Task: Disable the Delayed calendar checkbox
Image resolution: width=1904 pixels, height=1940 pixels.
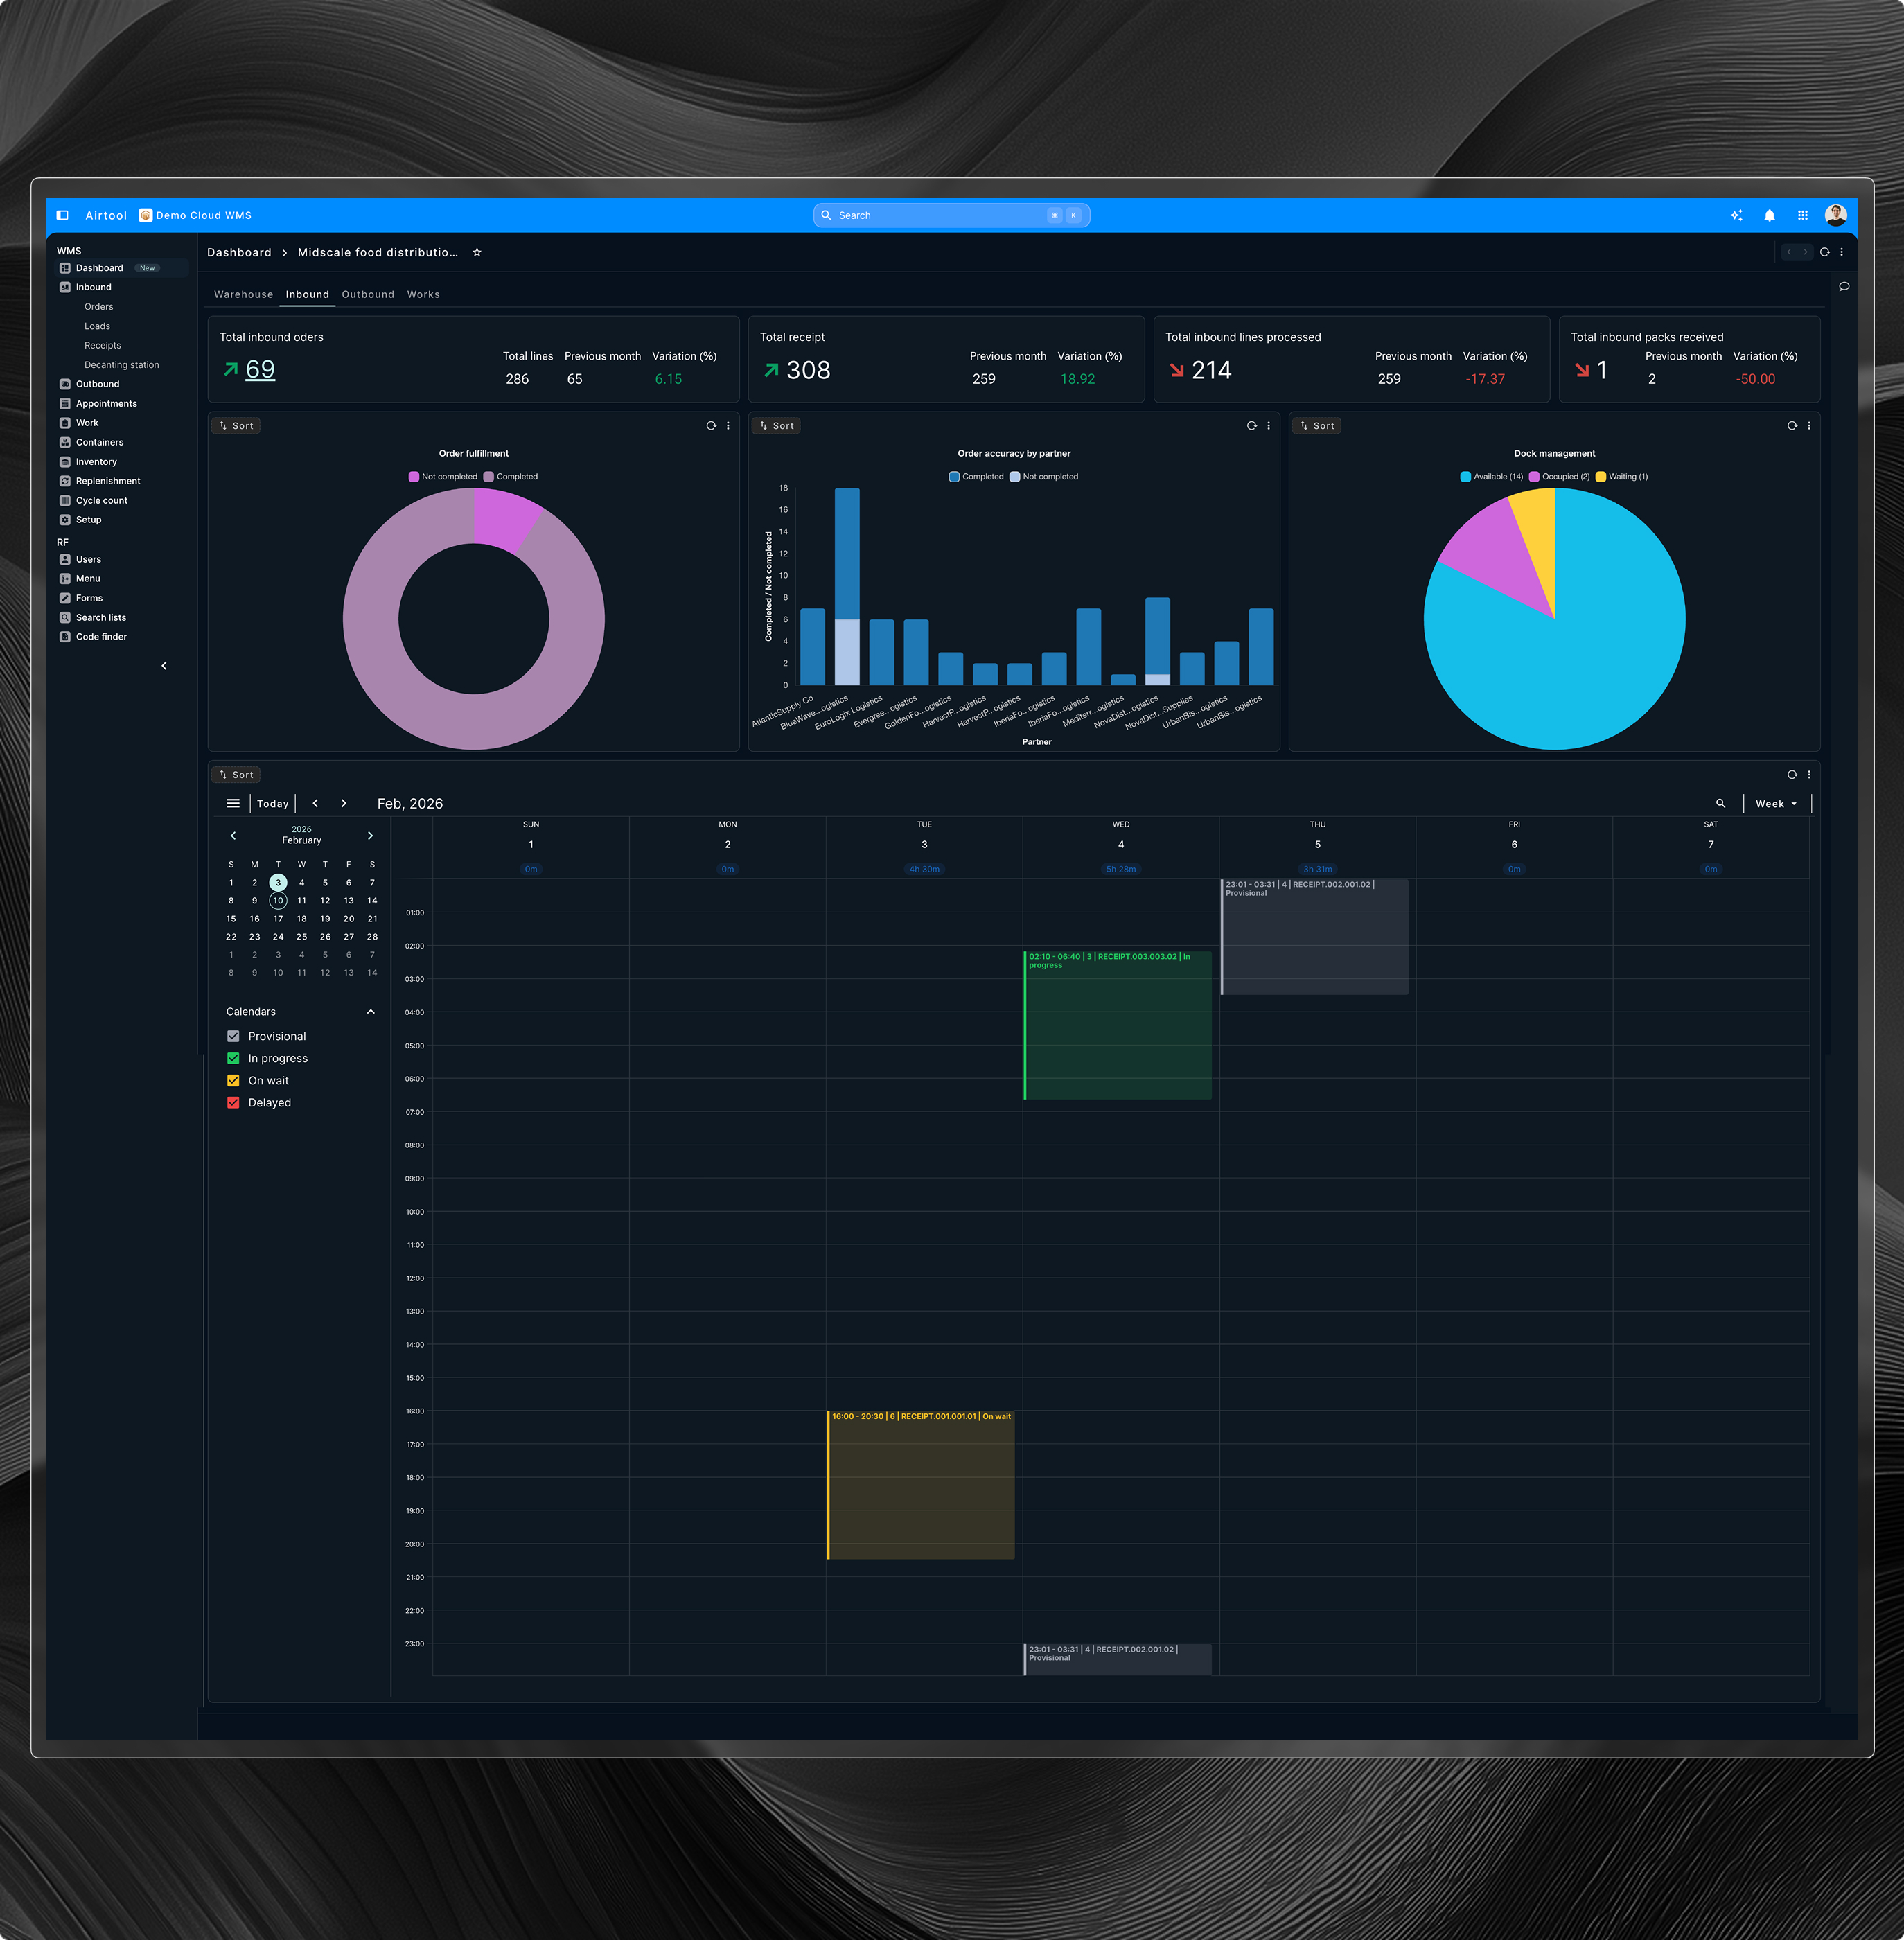Action: point(233,1103)
